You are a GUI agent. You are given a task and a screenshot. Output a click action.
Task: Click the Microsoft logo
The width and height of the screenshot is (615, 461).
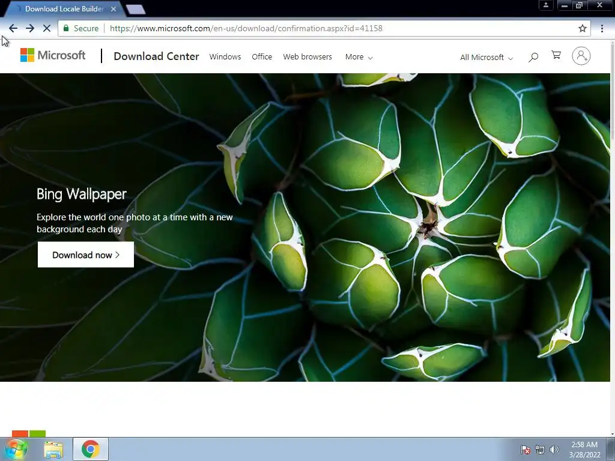53,55
